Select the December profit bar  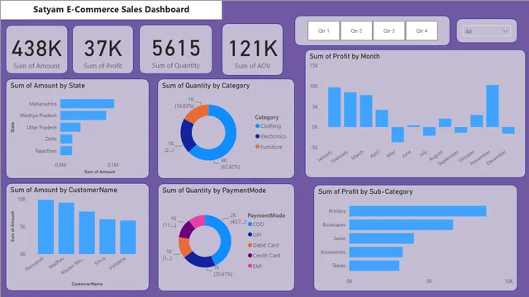[508, 130]
